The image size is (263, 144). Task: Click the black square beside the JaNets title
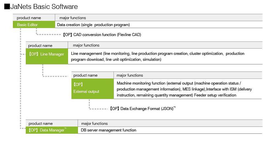pyautogui.click(x=7, y=6)
